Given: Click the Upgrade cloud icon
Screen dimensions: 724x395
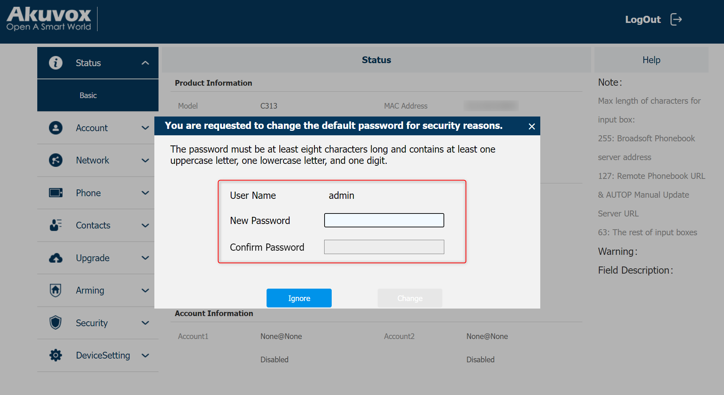Looking at the screenshot, I should [x=56, y=258].
